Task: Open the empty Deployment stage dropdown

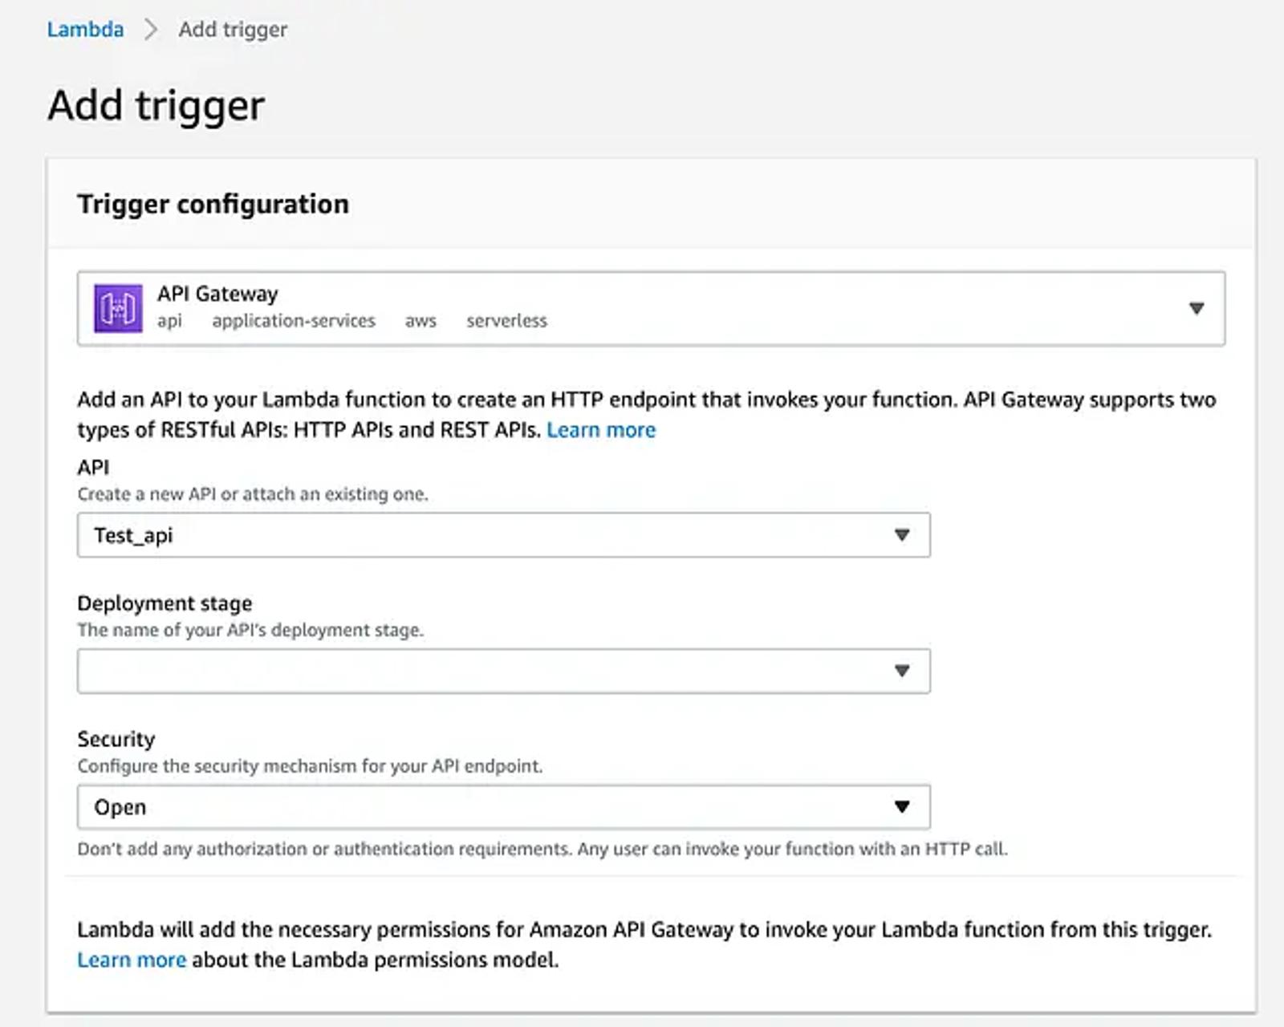Action: (x=504, y=671)
